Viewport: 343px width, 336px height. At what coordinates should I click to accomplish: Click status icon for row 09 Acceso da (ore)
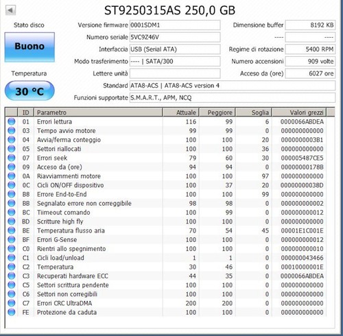12,167
